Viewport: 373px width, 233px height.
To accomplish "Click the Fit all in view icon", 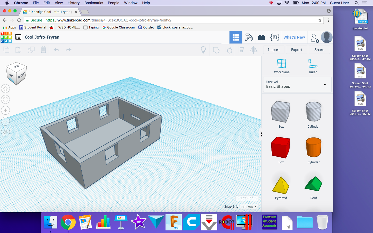I will 5,99.
